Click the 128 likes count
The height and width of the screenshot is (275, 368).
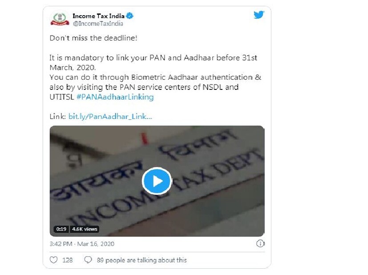coord(67,260)
